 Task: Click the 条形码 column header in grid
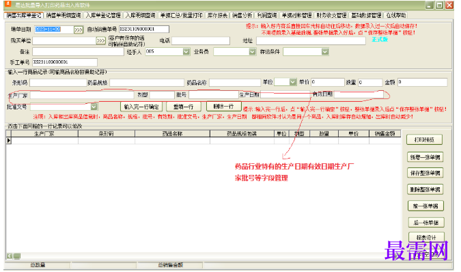[x=107, y=134]
